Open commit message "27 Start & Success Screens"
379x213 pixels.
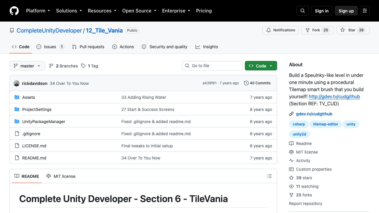148,109
